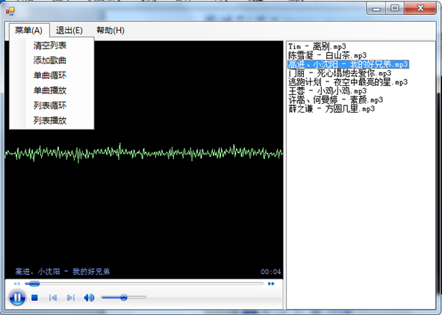Stop playback with the square stop button
Screen dimensions: 442x315
click(x=34, y=298)
